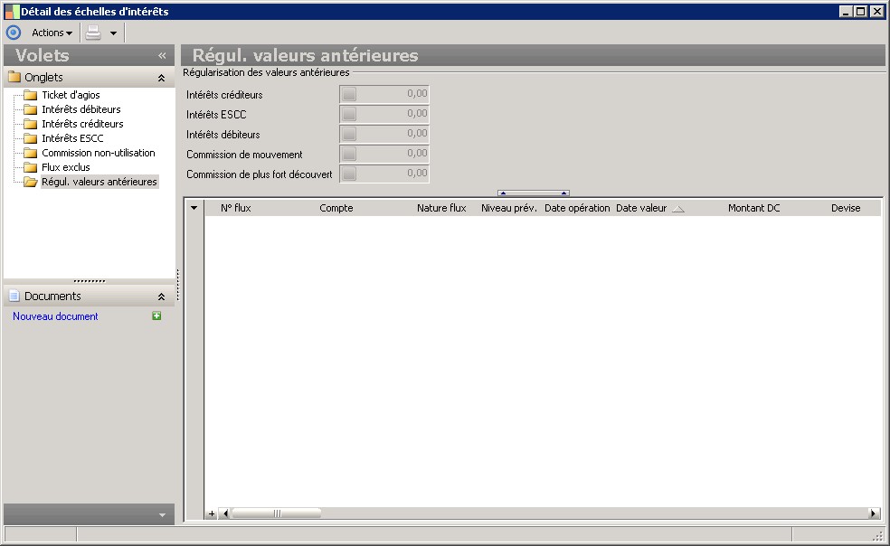Sort by Nature flux column header

pyautogui.click(x=441, y=208)
